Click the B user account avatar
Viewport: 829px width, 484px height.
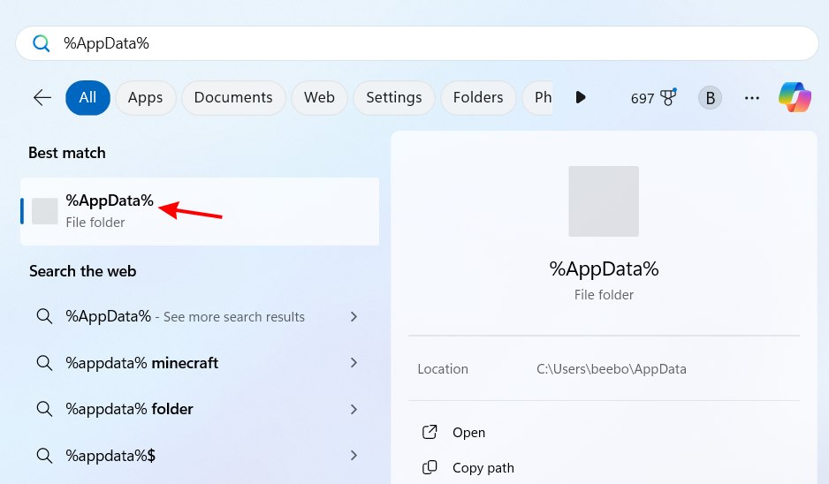(x=710, y=97)
